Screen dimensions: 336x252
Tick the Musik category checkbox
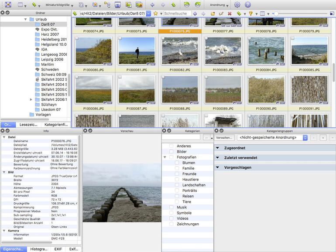pyautogui.click(x=171, y=208)
